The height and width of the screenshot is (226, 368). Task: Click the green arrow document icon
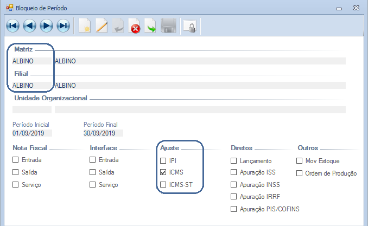pos(150,25)
